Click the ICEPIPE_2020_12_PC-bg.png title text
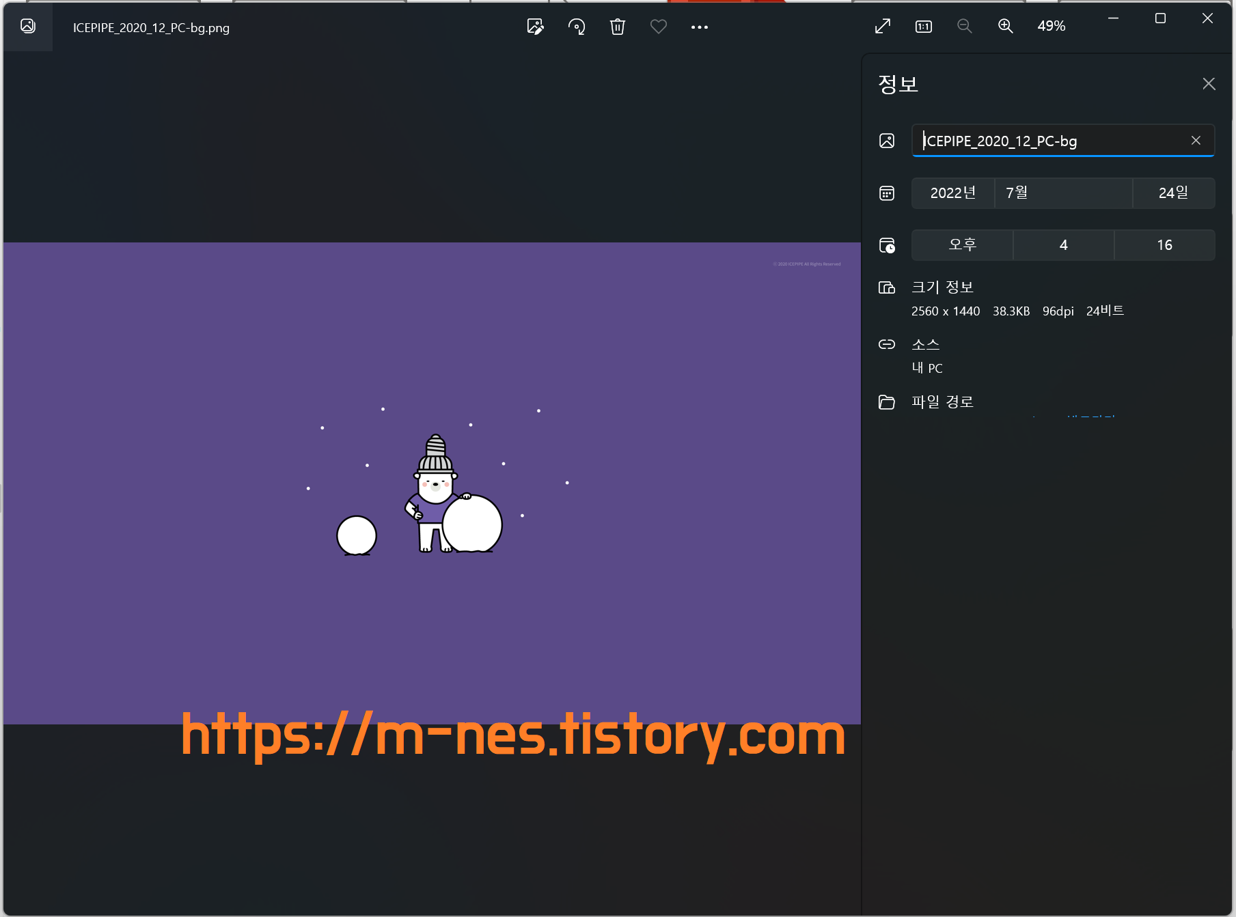Viewport: 1236px width, 917px height. (151, 28)
